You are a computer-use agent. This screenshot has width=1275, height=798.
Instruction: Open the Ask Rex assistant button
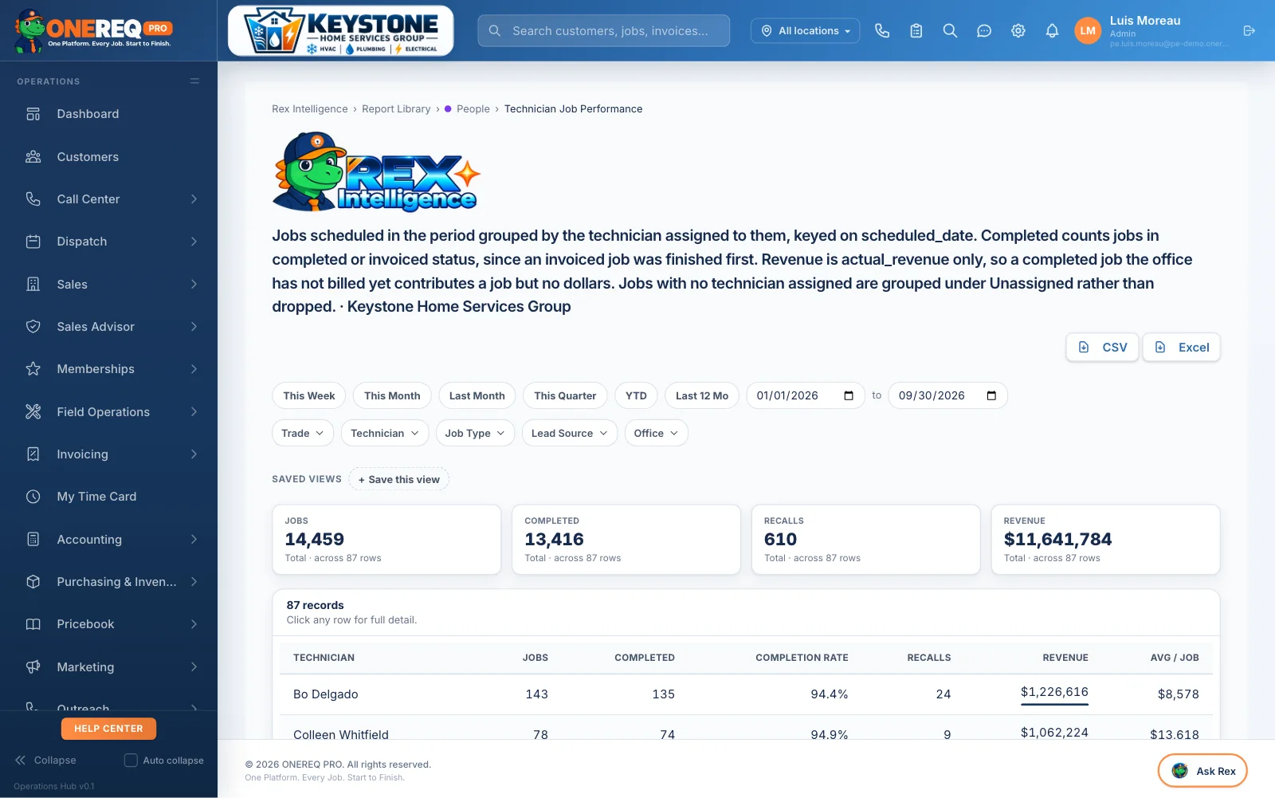pos(1202,771)
